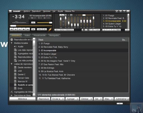Screen dimensions: 143x113
Task: Pause the current track
Action: coord(20,29)
